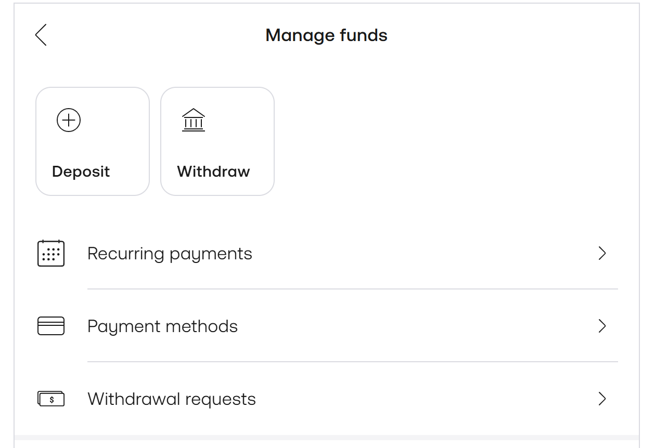The width and height of the screenshot is (655, 448).
Task: Click the credit card icon beside Payment methods
Action: [x=51, y=326]
